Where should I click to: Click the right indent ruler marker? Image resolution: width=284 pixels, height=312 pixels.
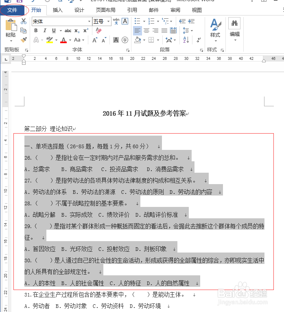(264, 61)
